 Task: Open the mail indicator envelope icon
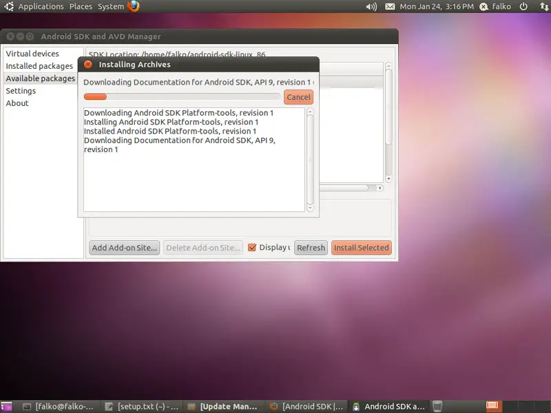(390, 7)
